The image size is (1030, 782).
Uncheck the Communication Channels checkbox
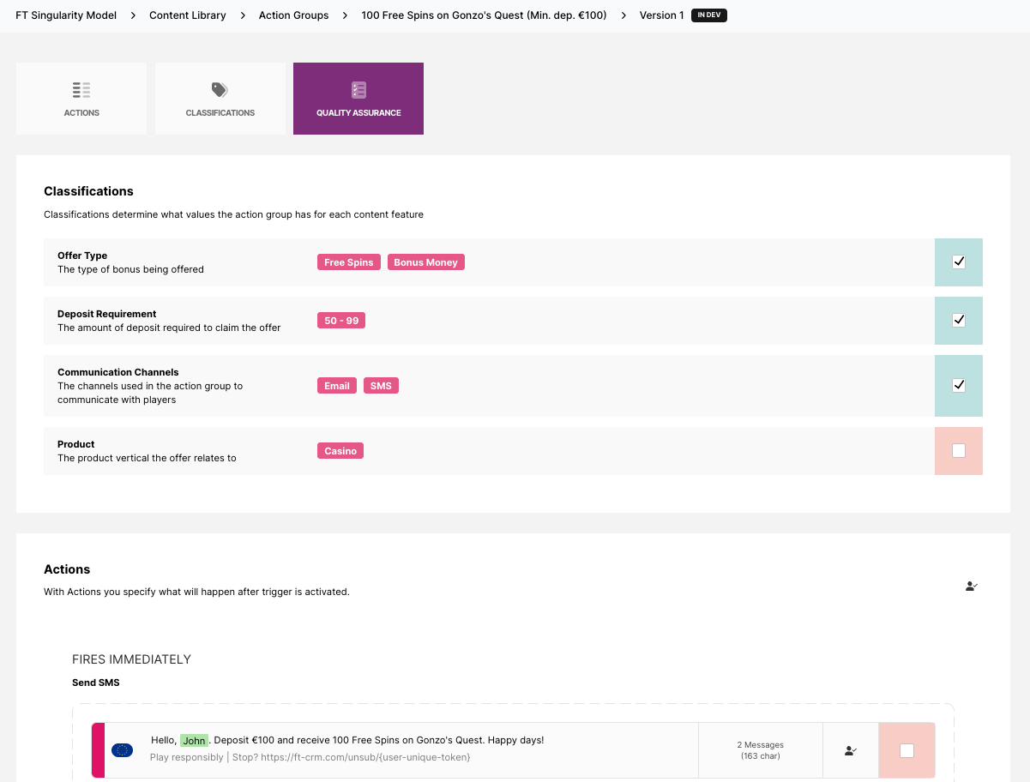(x=959, y=386)
